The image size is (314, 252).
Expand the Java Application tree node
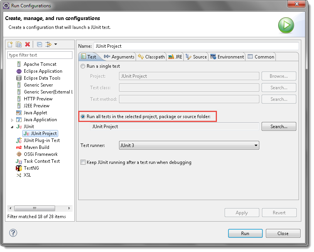click(12, 120)
